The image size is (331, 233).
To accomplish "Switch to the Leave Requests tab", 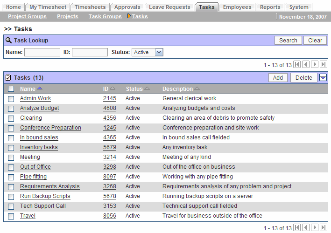I will tap(169, 7).
